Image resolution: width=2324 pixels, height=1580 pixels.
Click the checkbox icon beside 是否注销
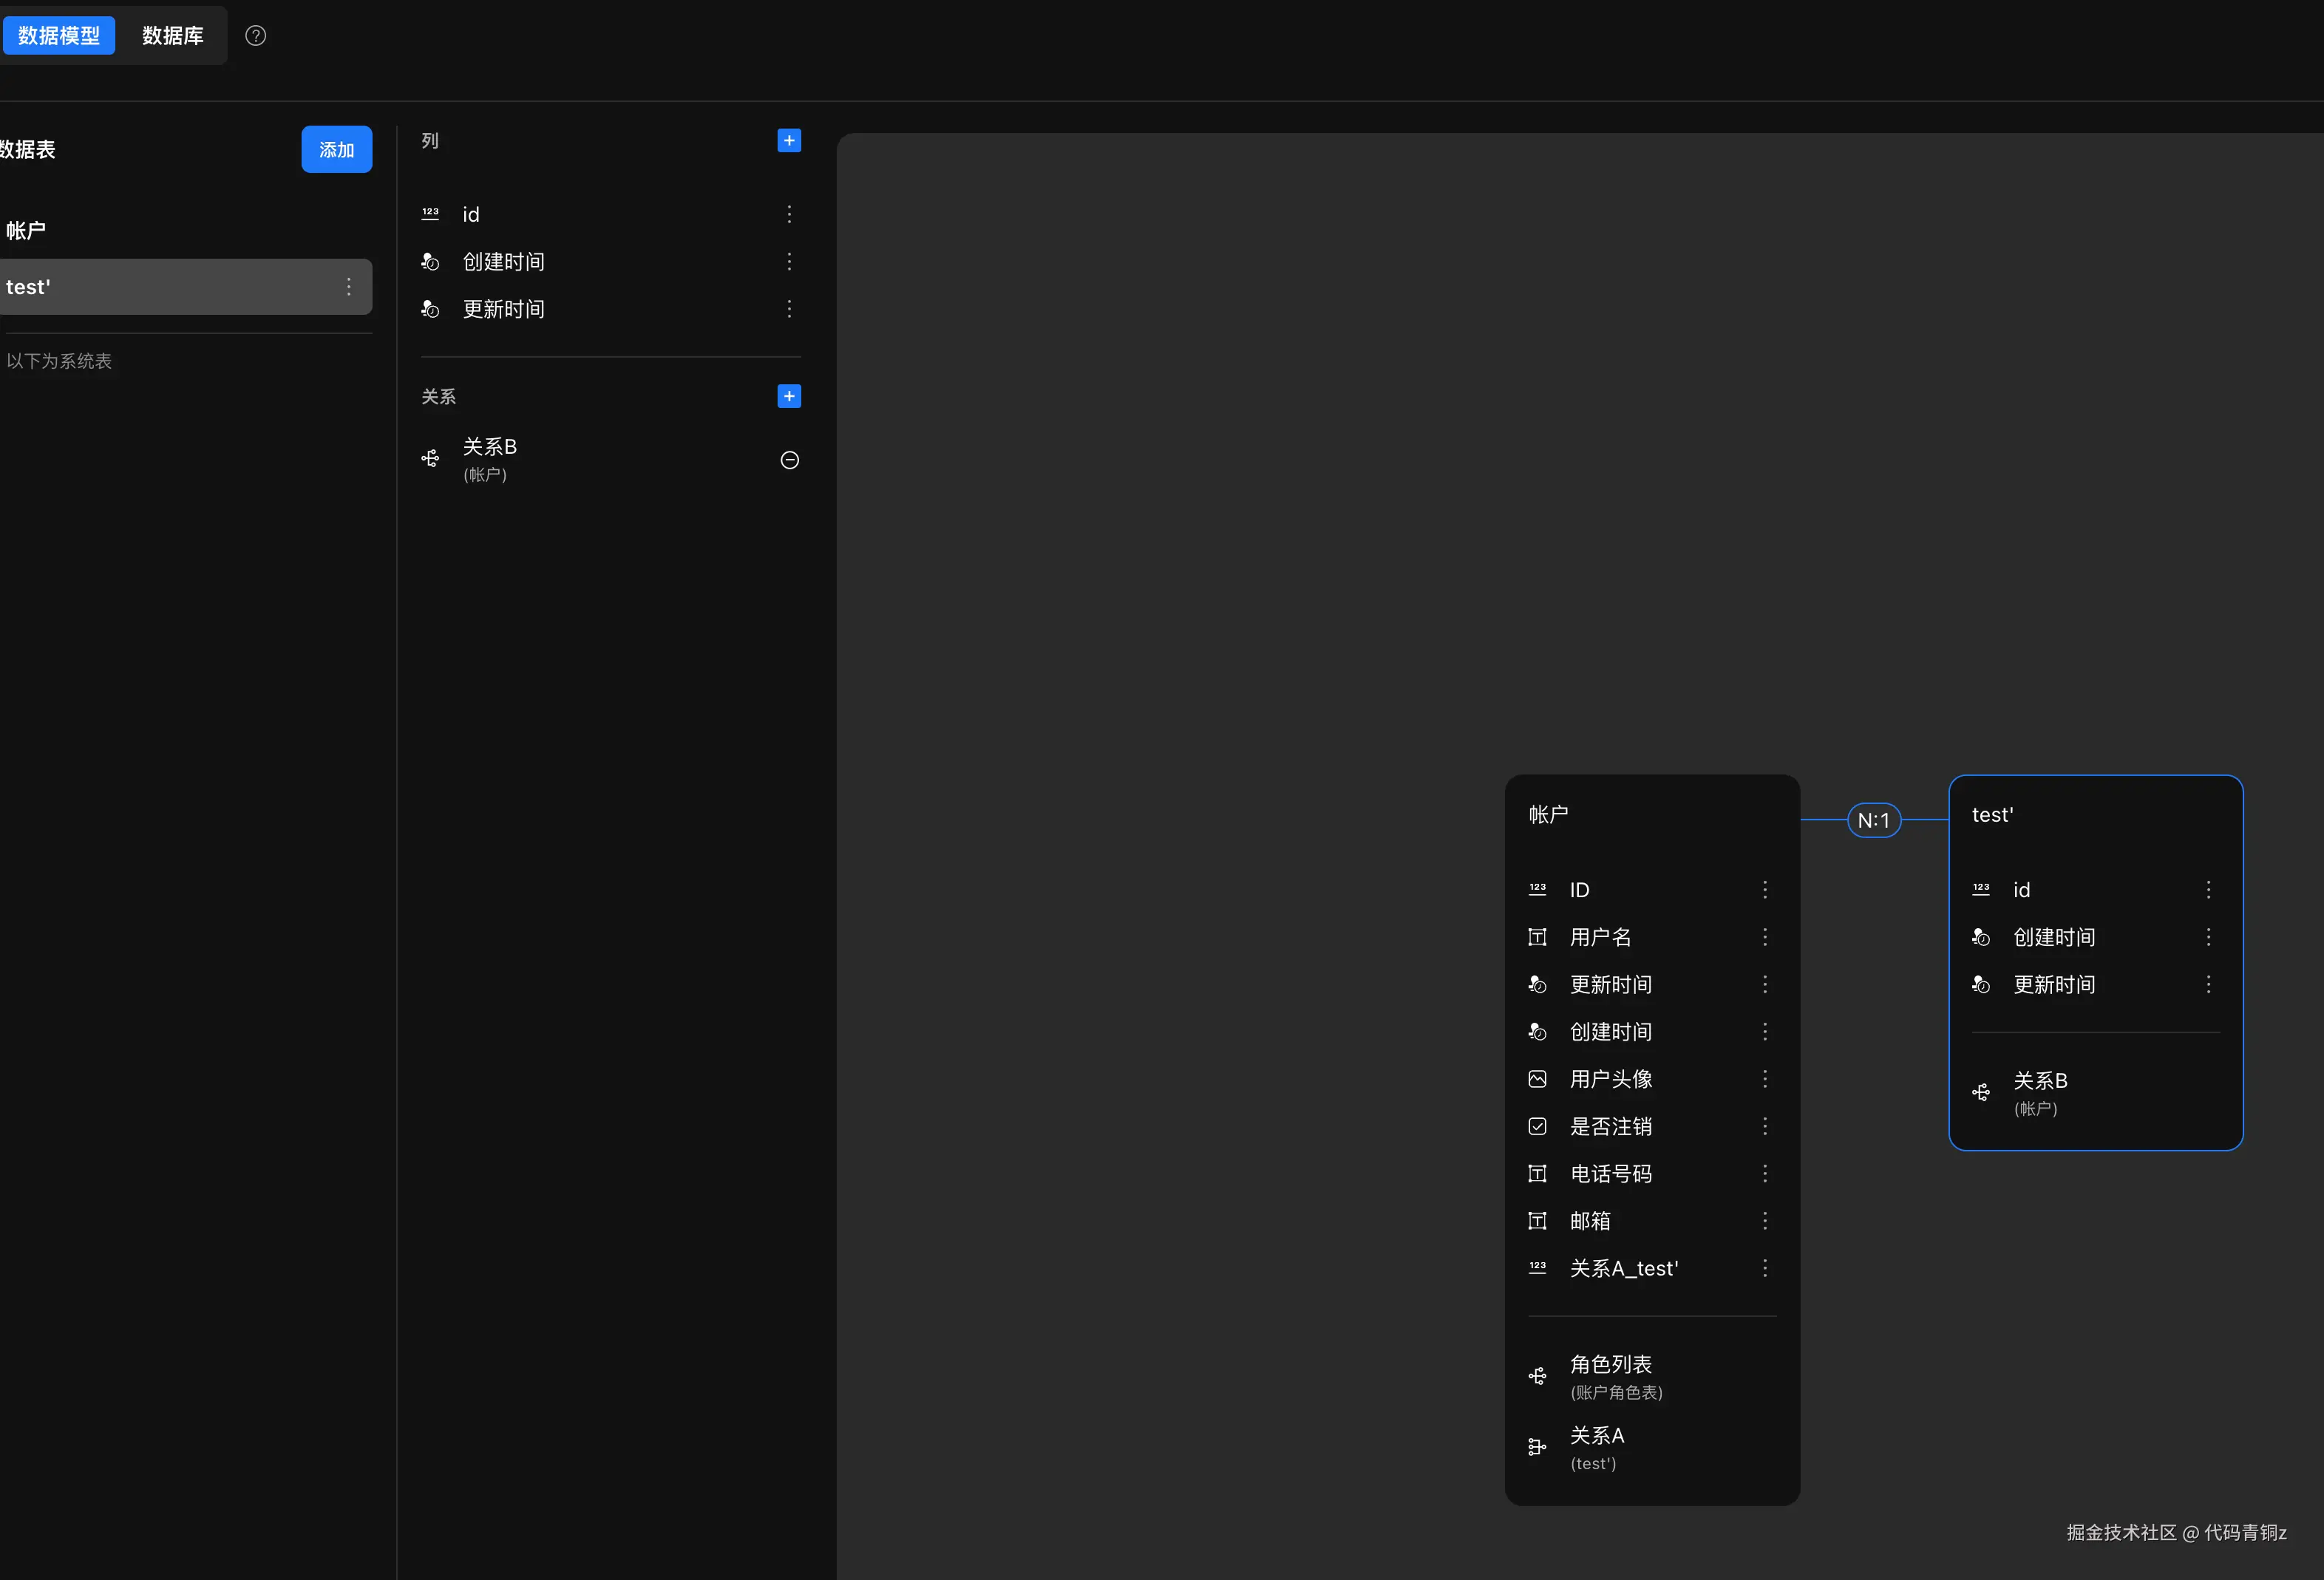pos(1537,1127)
